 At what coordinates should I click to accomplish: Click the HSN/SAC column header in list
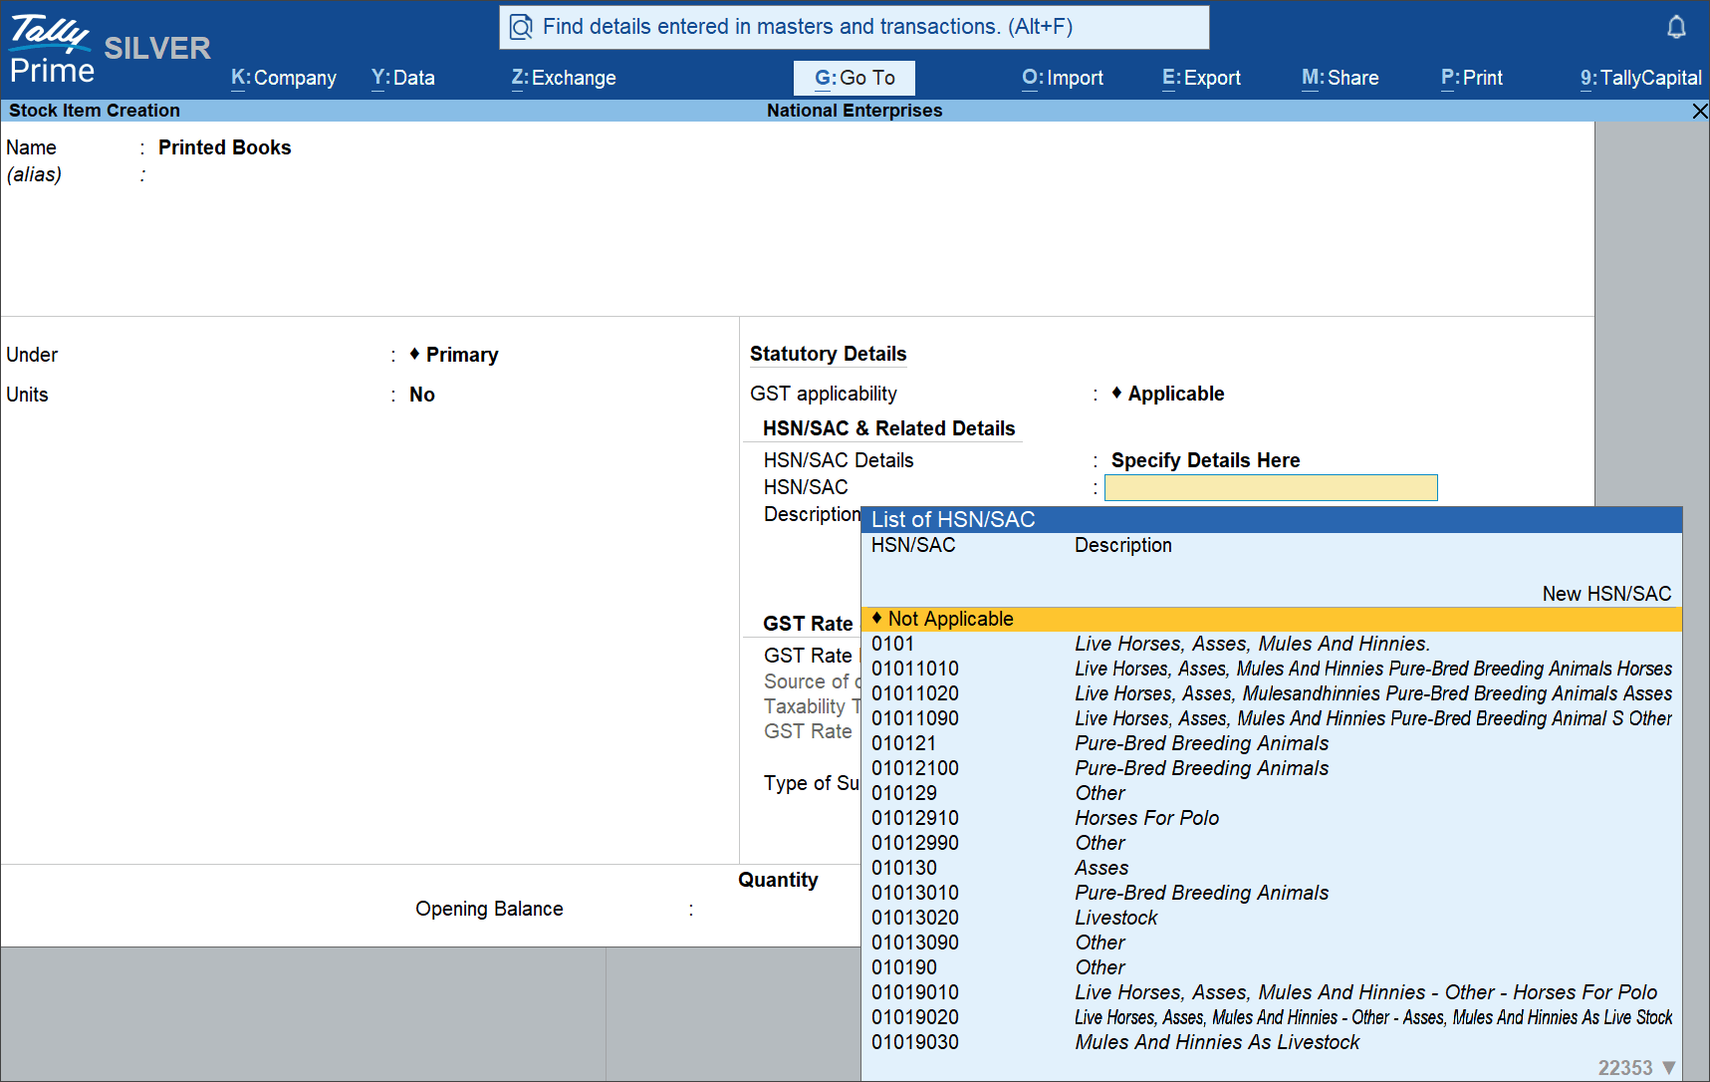(x=913, y=545)
